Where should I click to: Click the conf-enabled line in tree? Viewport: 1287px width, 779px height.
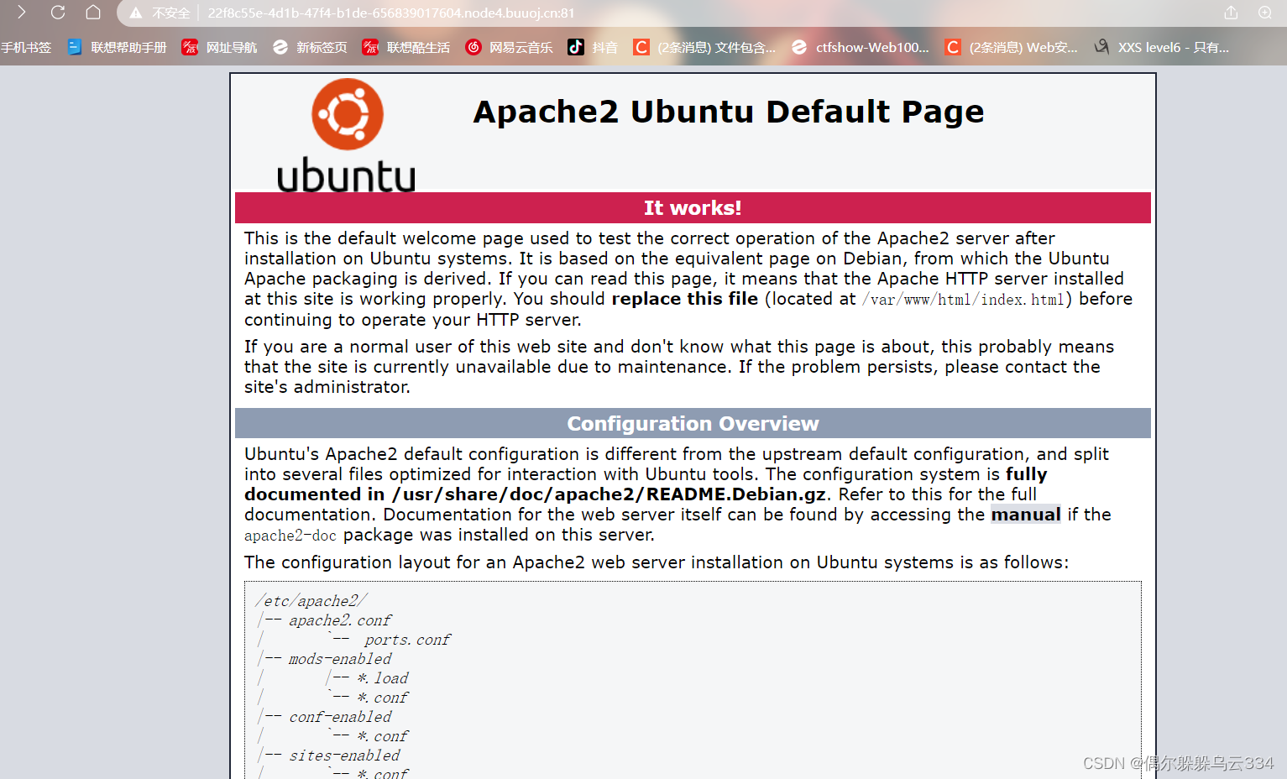point(340,717)
